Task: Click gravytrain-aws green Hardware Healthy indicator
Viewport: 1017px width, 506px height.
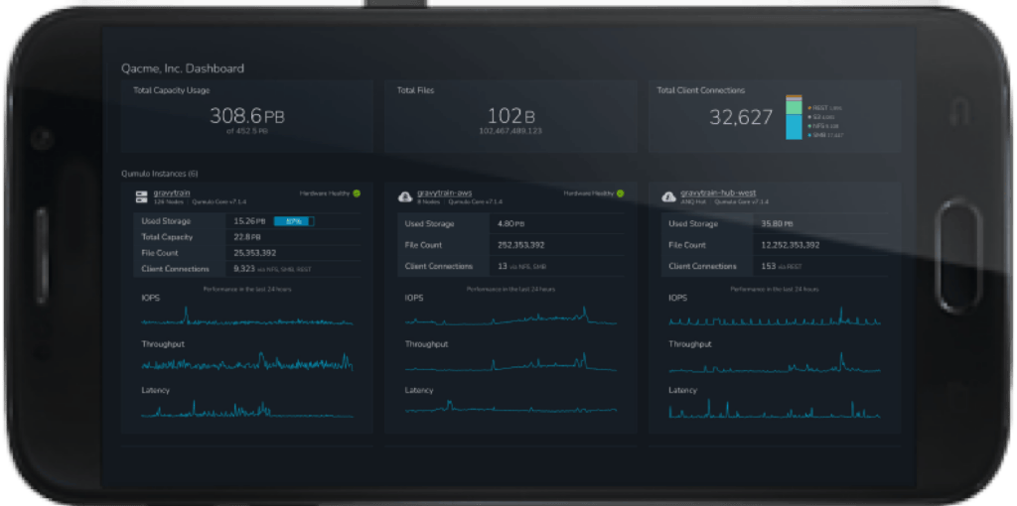Action: (x=621, y=193)
